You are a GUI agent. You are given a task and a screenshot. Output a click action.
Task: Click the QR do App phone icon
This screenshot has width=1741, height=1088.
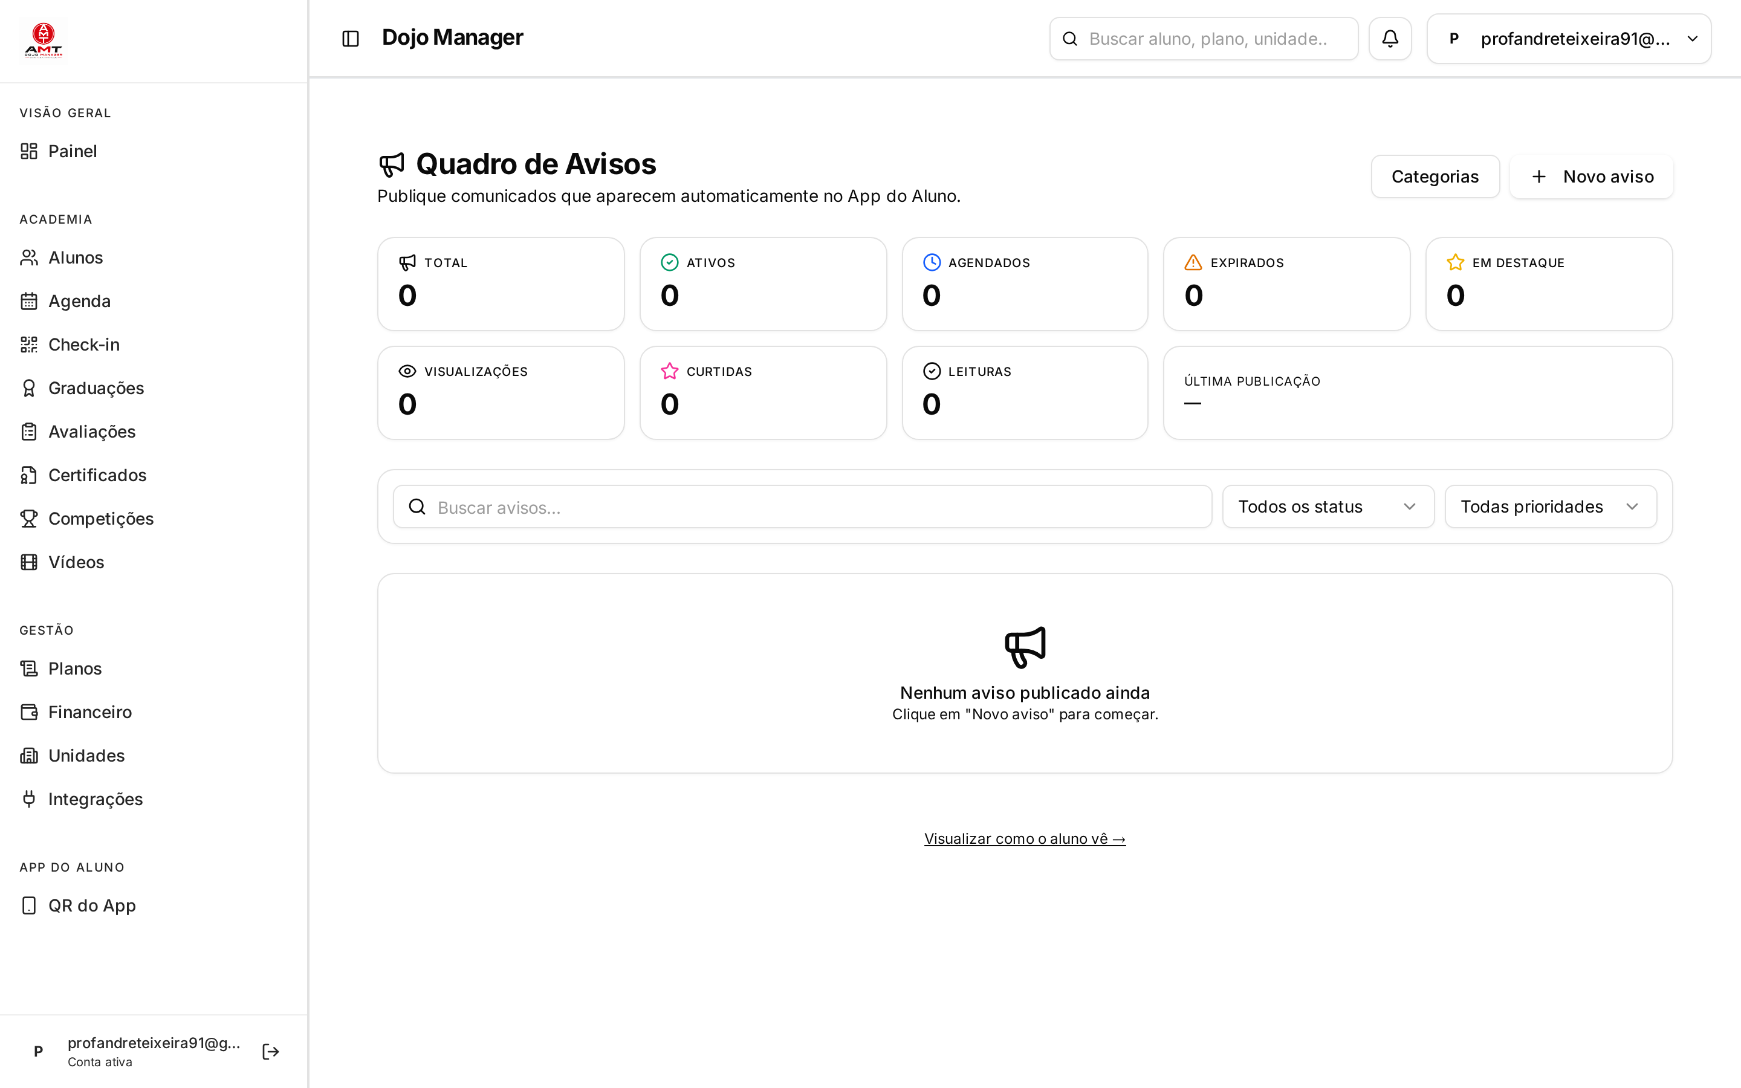coord(29,905)
